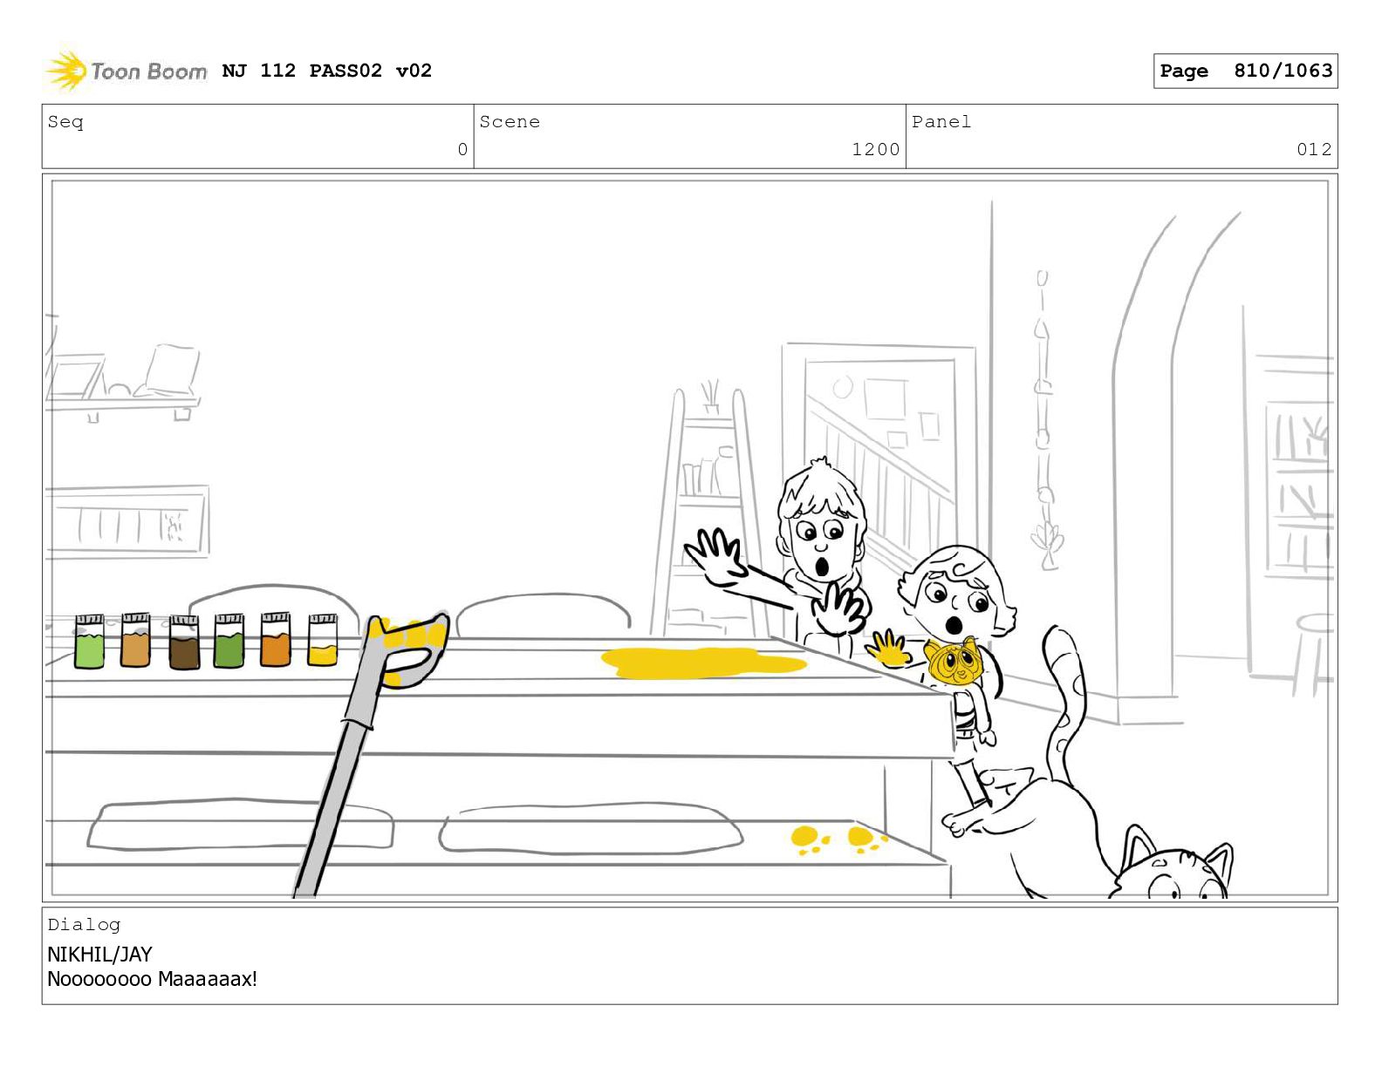The width and height of the screenshot is (1382, 1067).
Task: Click the 'Seq' field label
Action: pos(65,122)
